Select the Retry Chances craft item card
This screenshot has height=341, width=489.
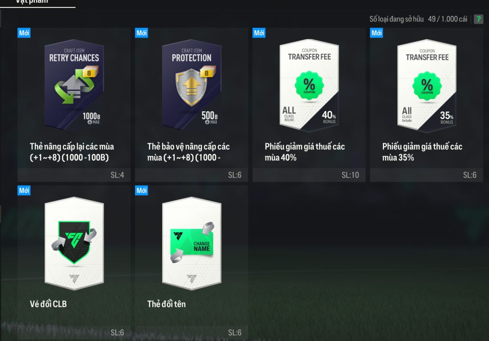(x=74, y=84)
